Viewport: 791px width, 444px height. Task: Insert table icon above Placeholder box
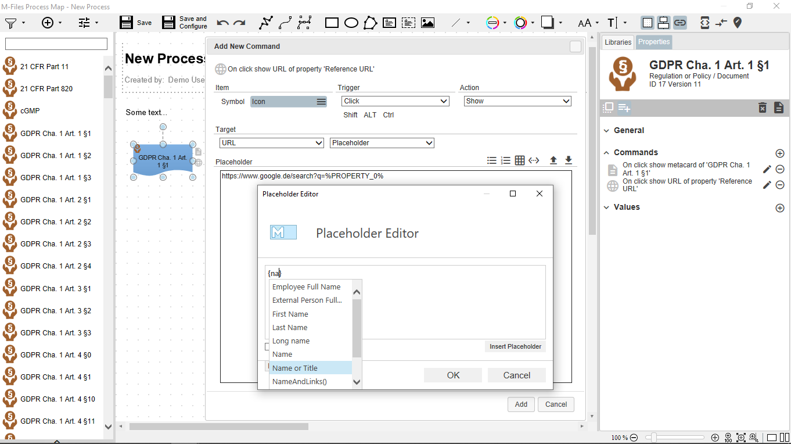click(520, 160)
